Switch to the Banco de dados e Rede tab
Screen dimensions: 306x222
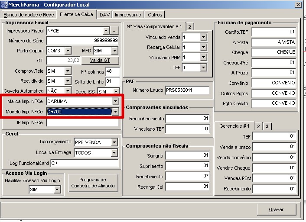29,15
